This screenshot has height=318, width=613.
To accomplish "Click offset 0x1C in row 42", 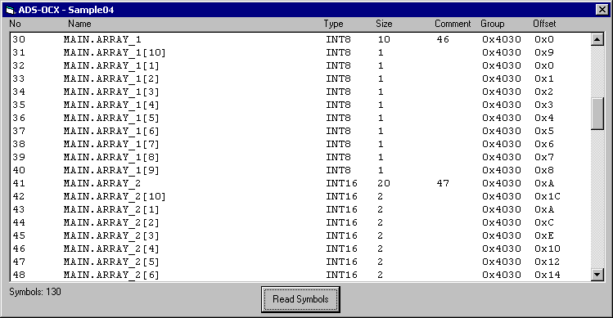I will point(548,196).
